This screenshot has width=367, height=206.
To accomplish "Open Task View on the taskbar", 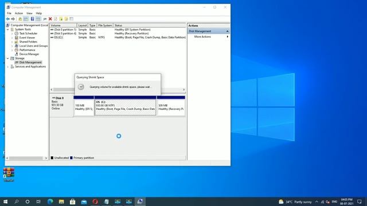I will (38, 201).
